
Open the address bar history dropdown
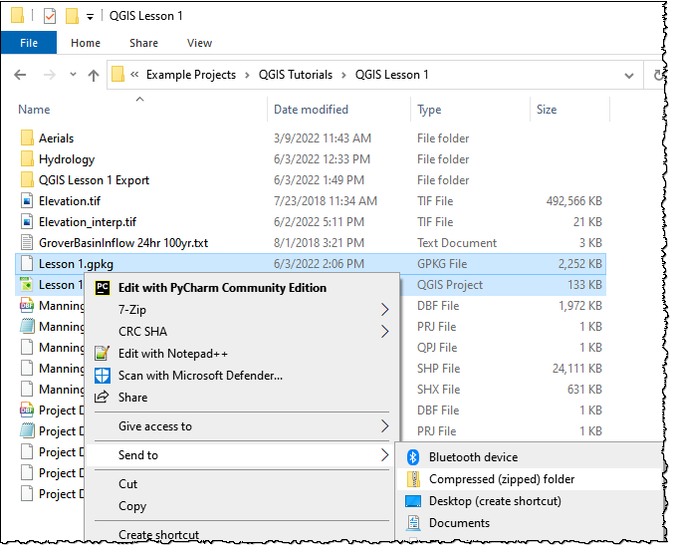(627, 75)
